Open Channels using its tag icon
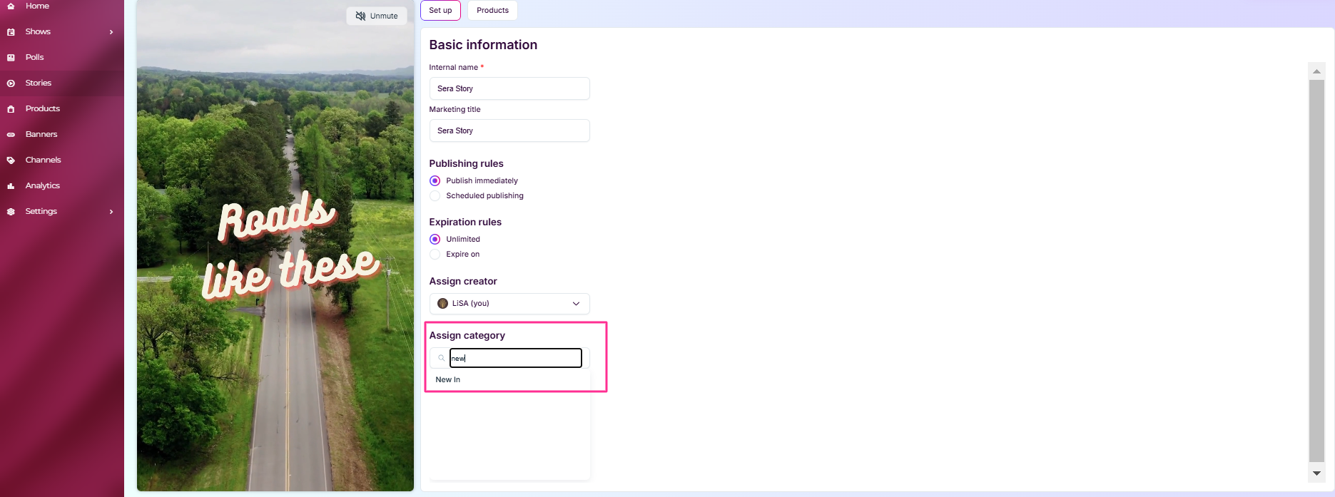This screenshot has height=497, width=1335. (x=11, y=160)
